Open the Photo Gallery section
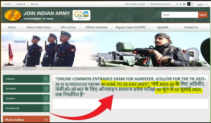 26,119
